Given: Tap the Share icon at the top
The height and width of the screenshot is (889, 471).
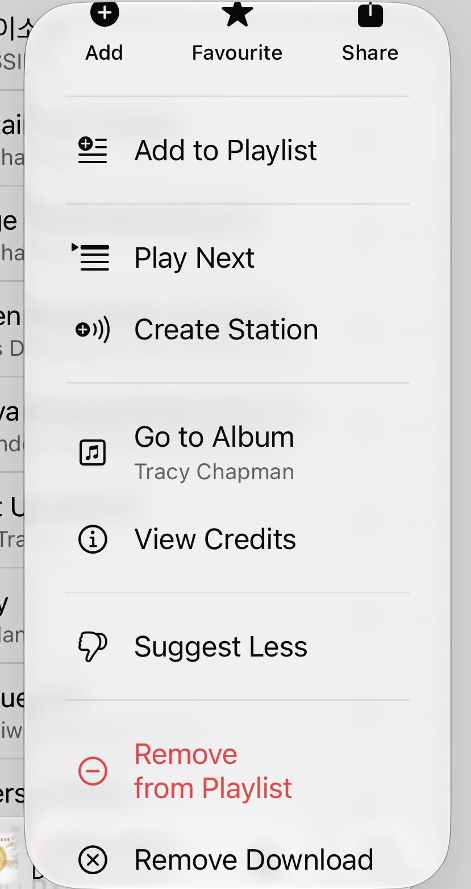Looking at the screenshot, I should (370, 13).
